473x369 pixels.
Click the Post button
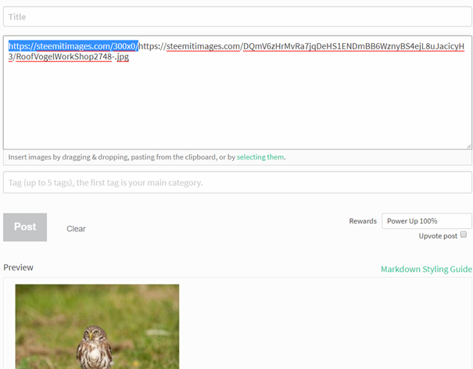(25, 227)
